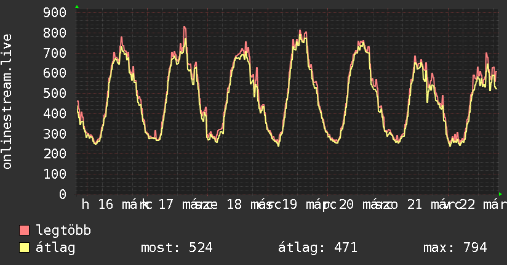This screenshot has width=507, height=265.
Task: Click the '18' date label on x-axis
Action: point(234,205)
